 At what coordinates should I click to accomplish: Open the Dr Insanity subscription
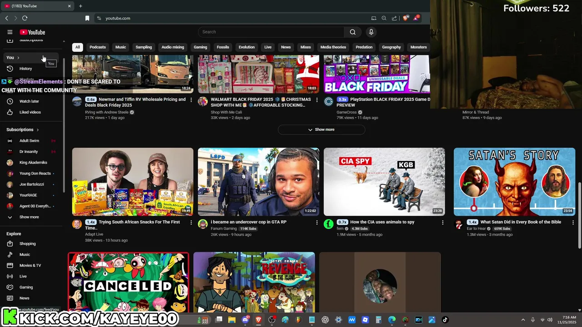(x=32, y=152)
